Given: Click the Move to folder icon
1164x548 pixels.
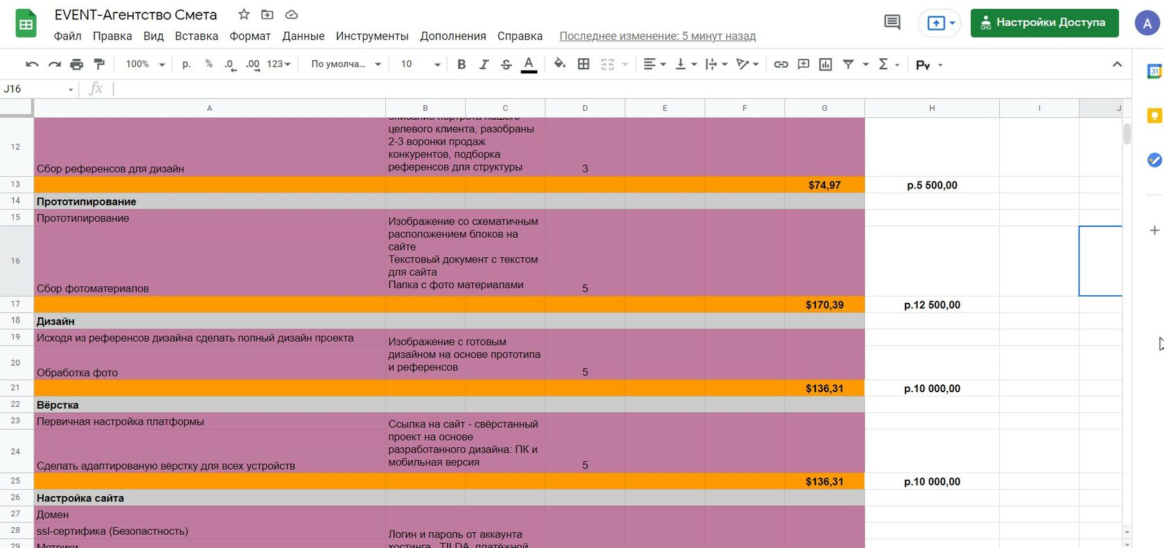Looking at the screenshot, I should 267,15.
